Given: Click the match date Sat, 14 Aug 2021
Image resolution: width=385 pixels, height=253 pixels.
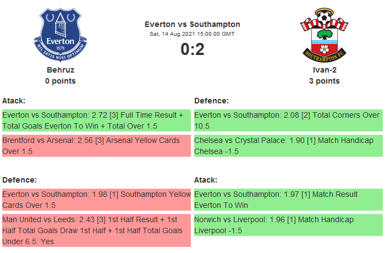Looking at the screenshot, I should tap(193, 34).
